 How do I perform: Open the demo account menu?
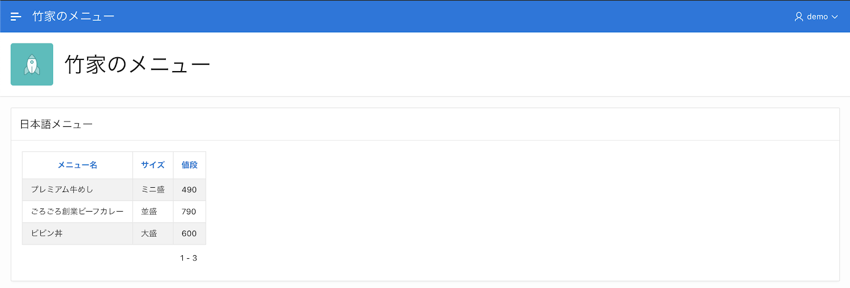click(x=816, y=16)
